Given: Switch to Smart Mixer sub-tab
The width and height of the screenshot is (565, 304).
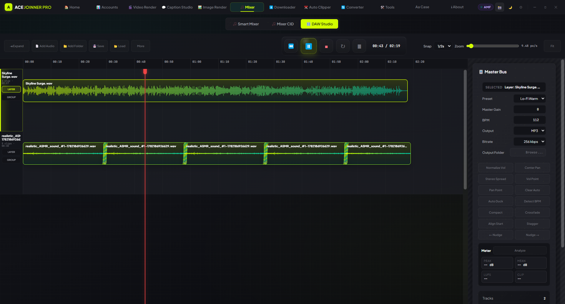Looking at the screenshot, I should [246, 24].
